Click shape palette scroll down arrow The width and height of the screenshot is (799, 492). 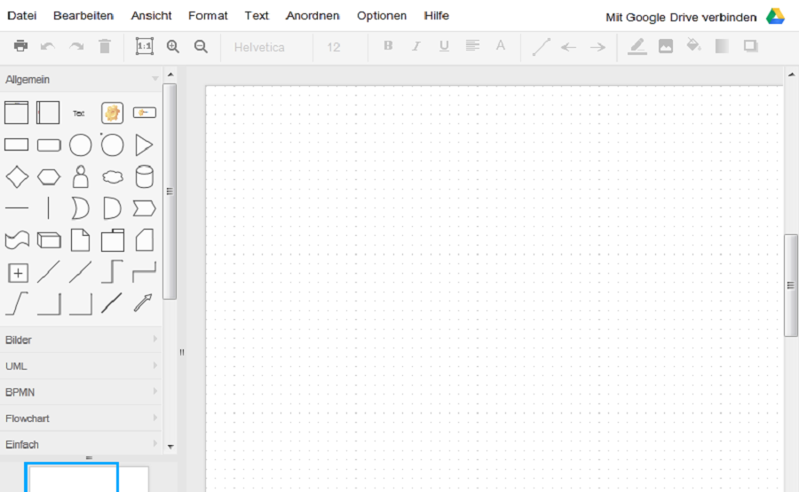[x=170, y=447]
